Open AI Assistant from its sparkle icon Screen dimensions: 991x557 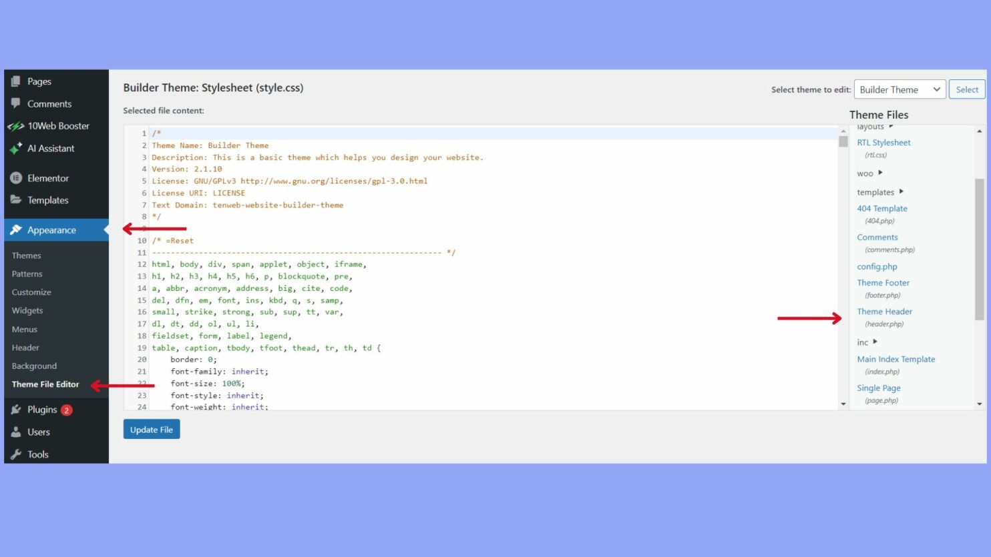pos(16,148)
